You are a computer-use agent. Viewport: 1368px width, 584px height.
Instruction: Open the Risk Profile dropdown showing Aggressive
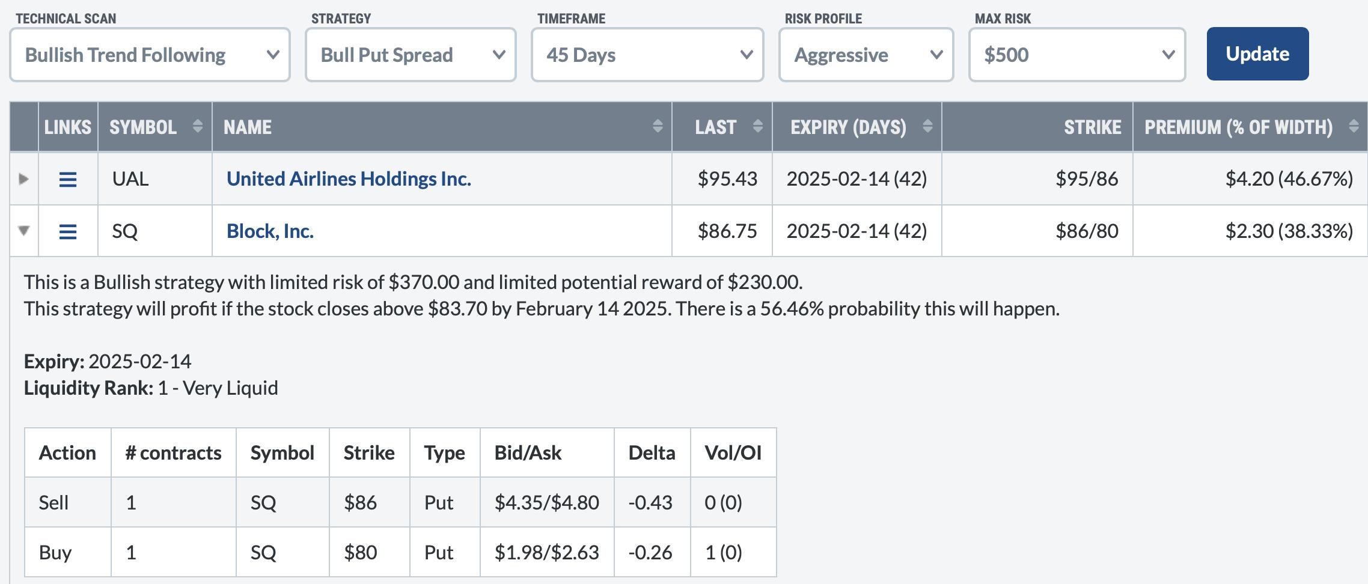866,55
